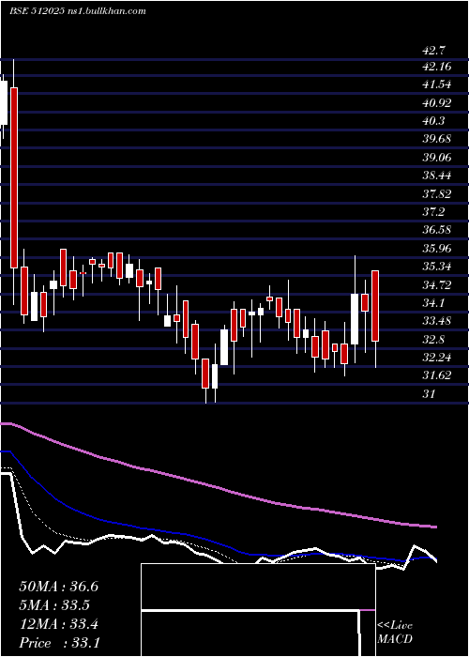Select the 36.58 axis value

pos(437,230)
